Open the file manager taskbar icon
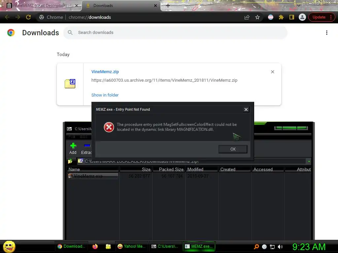Viewport: 338px width, 253px height. pyautogui.click(x=108, y=246)
